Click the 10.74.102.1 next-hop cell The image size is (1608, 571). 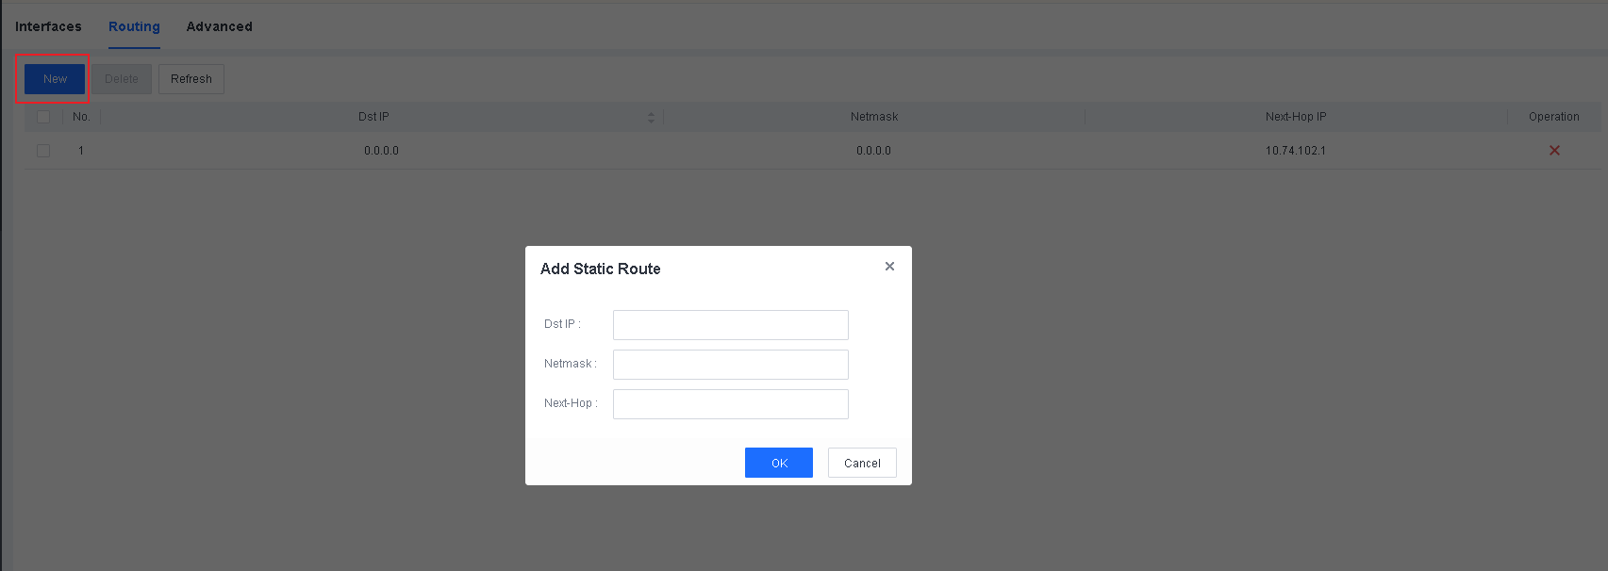tap(1296, 151)
